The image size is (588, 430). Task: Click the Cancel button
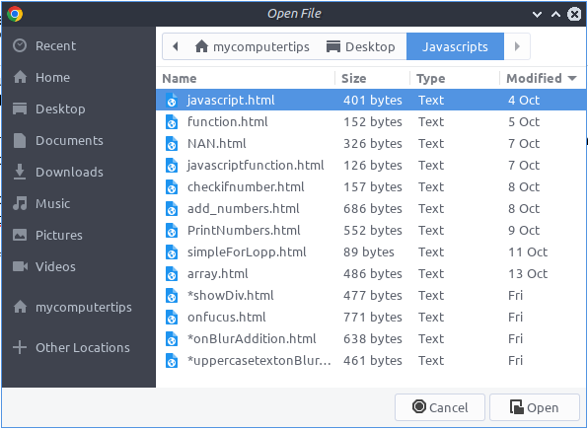click(x=440, y=407)
